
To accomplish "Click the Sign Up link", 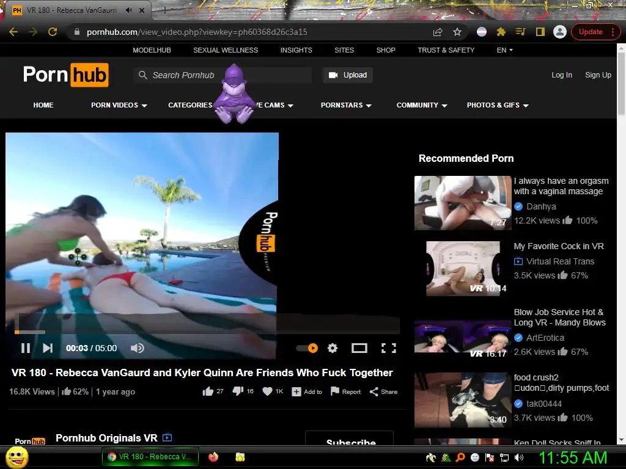I will (598, 75).
